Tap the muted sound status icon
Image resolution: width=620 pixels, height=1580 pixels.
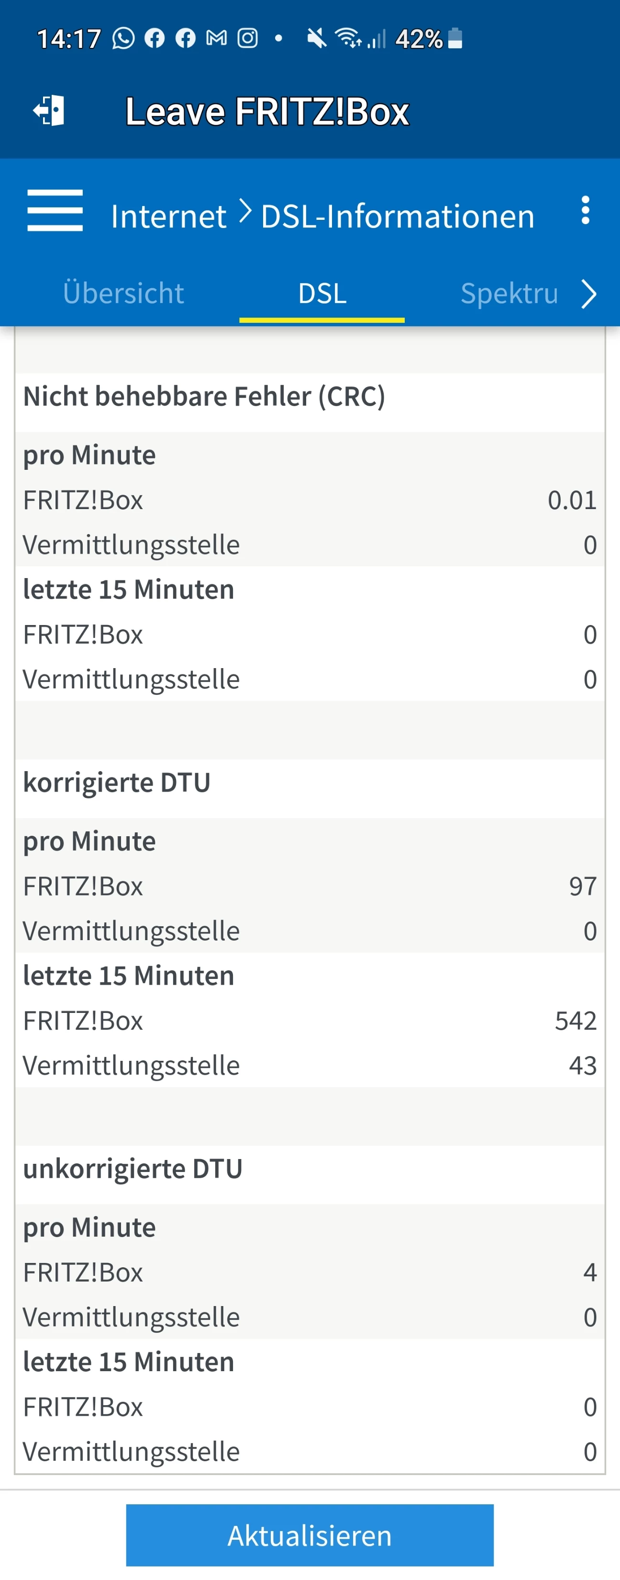[x=316, y=39]
